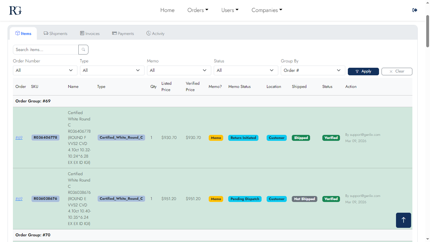
Task: Open the Orders navigation menu
Action: pos(198,10)
